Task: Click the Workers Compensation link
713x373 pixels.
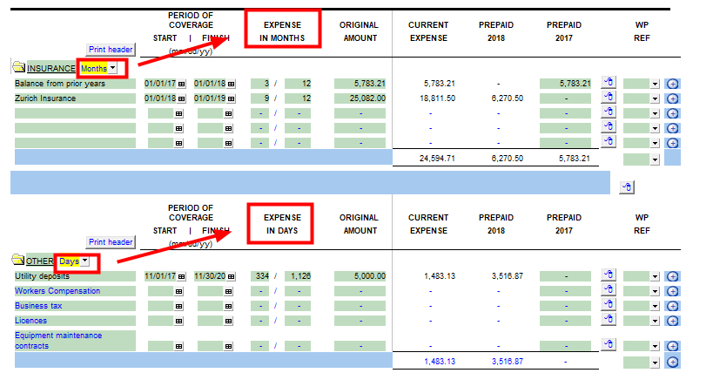Action: pyautogui.click(x=57, y=291)
